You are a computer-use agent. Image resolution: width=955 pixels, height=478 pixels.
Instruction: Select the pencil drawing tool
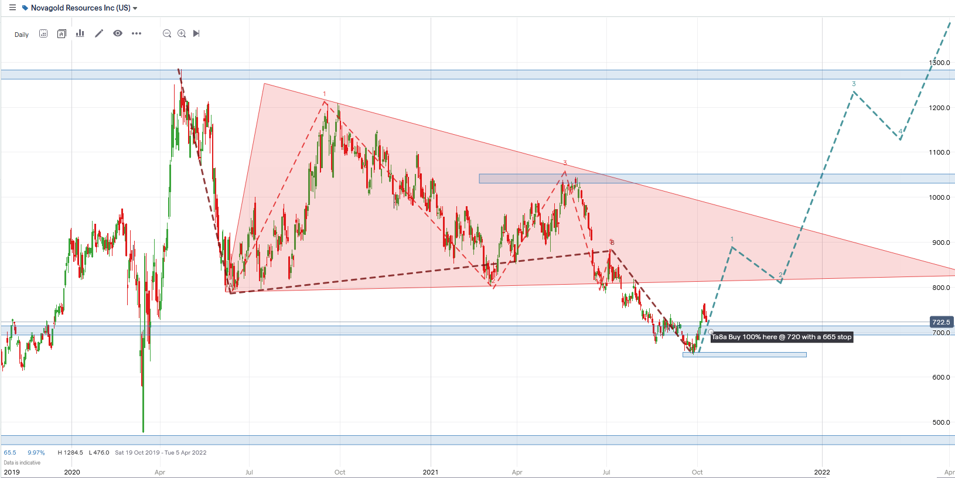(99, 33)
